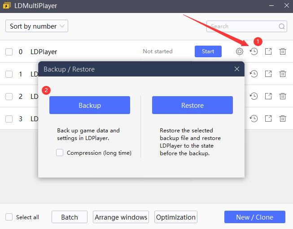Open the Optimization button
The height and width of the screenshot is (229, 293).
click(x=176, y=217)
